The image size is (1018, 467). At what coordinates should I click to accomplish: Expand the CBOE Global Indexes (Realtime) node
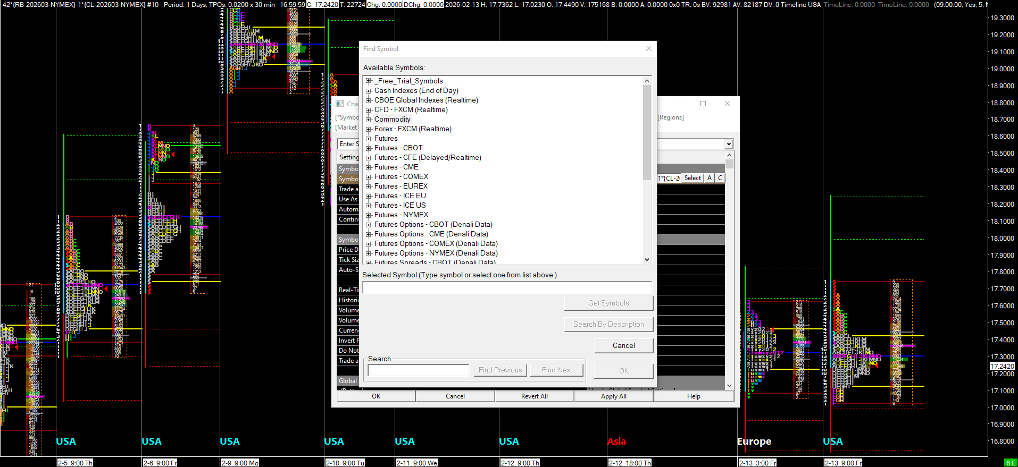click(368, 100)
